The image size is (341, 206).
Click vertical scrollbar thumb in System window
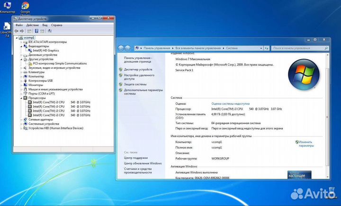point(327,117)
